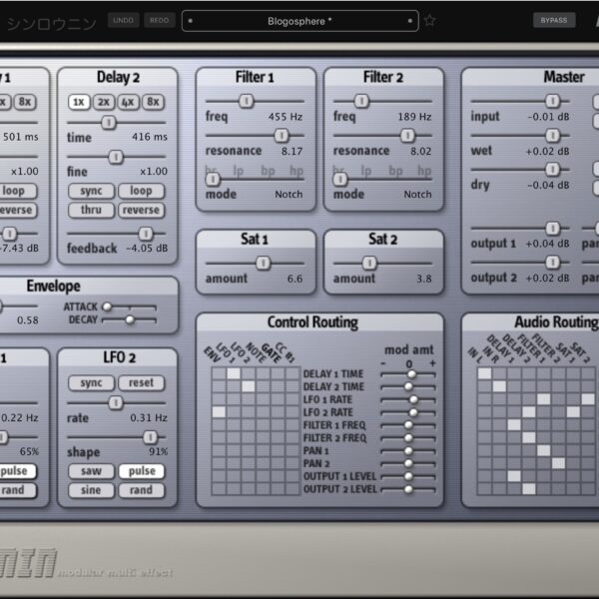Click Envelope DECAY slider knob

pos(130,319)
